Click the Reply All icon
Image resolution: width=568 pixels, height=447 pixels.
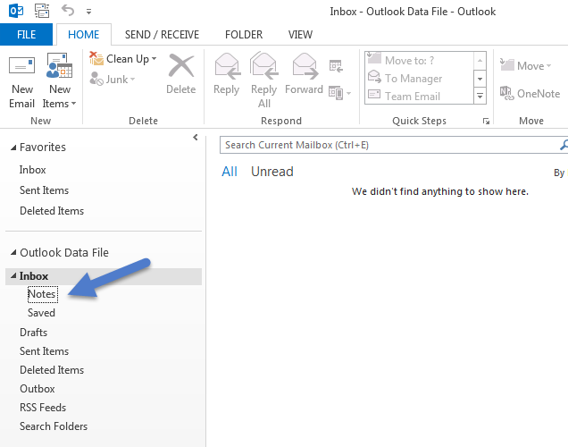click(264, 66)
